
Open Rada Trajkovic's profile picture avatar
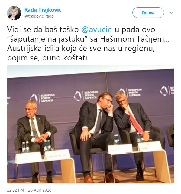coord(14,13)
